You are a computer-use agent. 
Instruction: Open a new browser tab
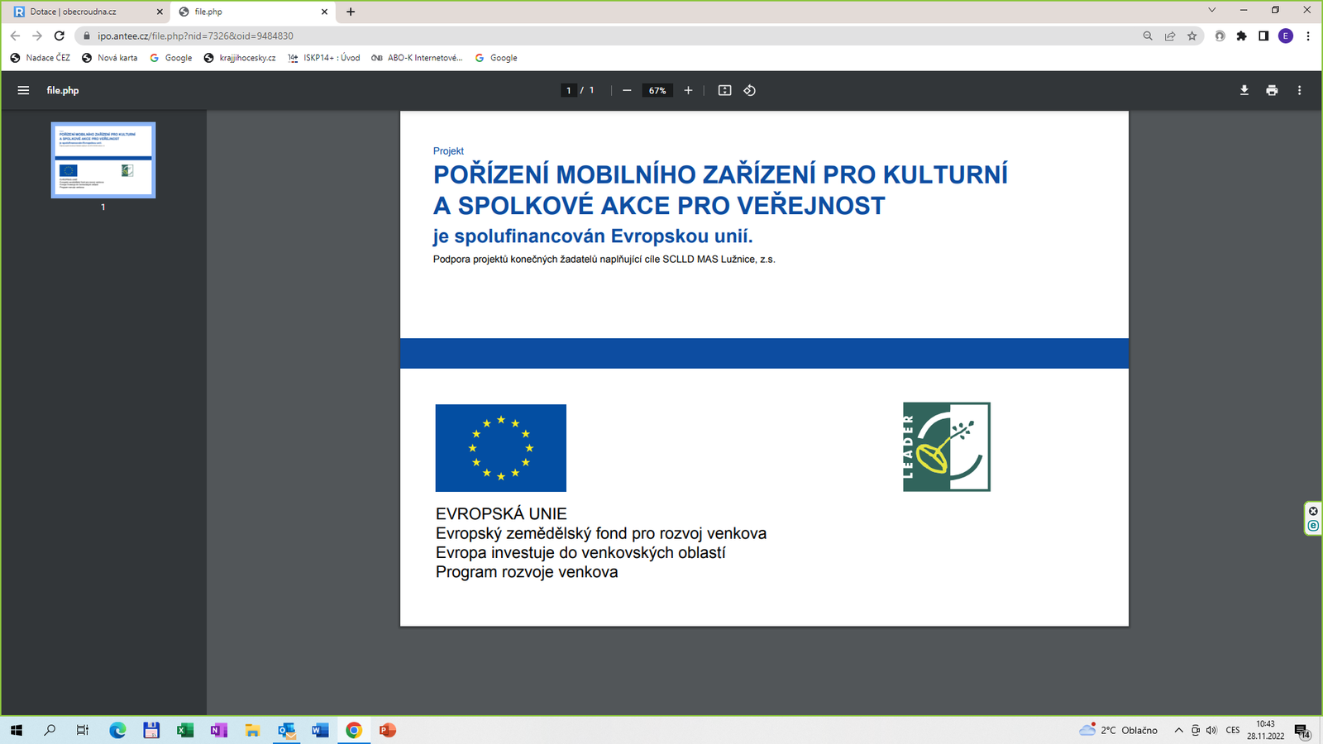(351, 12)
